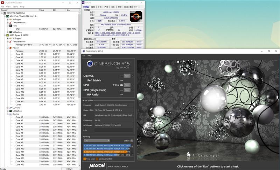The width and height of the screenshot is (280, 170).
Task: Expand the Currents node in HWMonitor
Action: pos(8,108)
